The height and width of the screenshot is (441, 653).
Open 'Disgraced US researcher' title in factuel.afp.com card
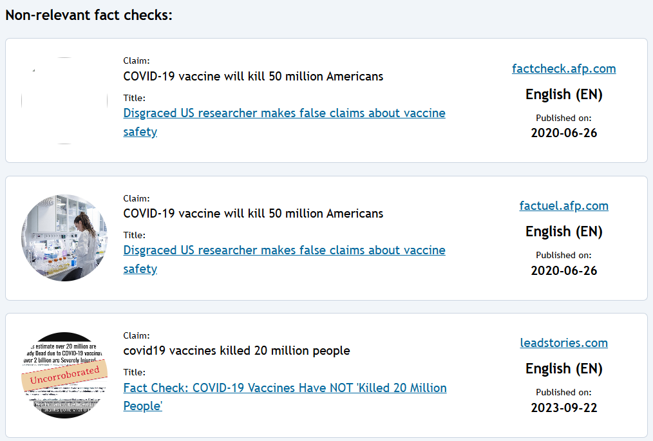(284, 250)
